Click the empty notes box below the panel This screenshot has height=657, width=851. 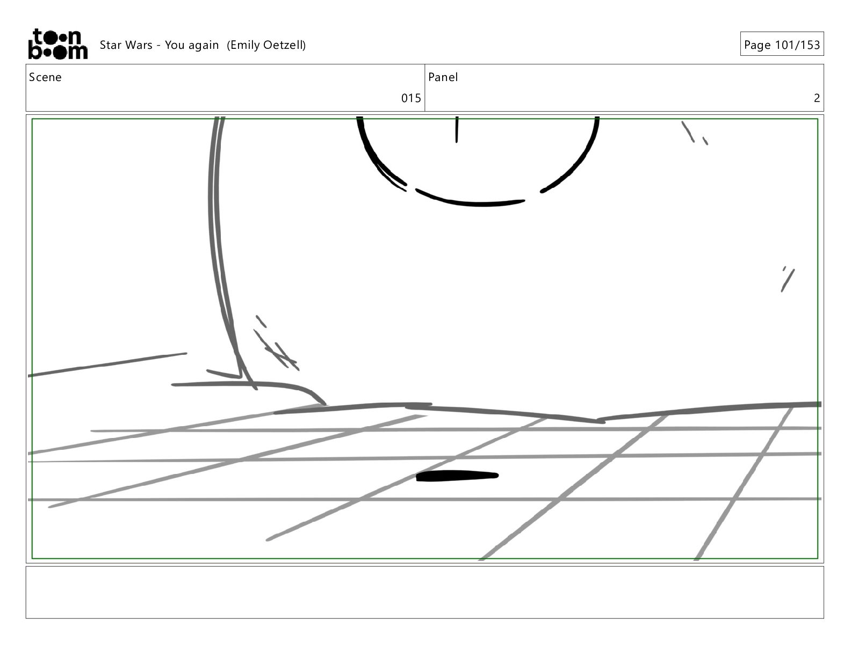424,592
